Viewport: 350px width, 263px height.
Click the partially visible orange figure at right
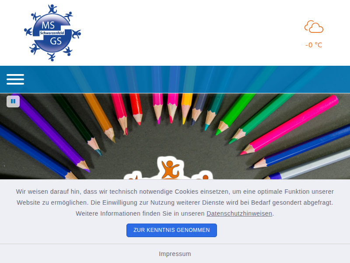click(203, 176)
